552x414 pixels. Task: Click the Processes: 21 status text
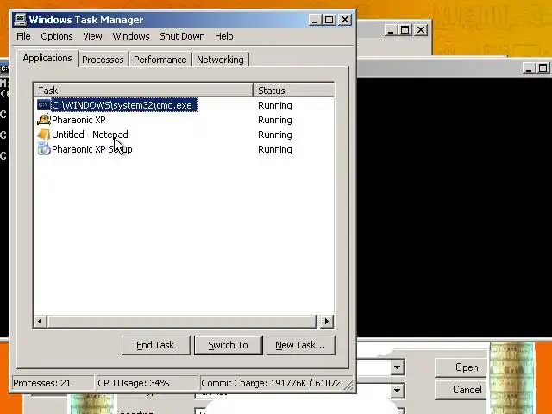(x=42, y=383)
